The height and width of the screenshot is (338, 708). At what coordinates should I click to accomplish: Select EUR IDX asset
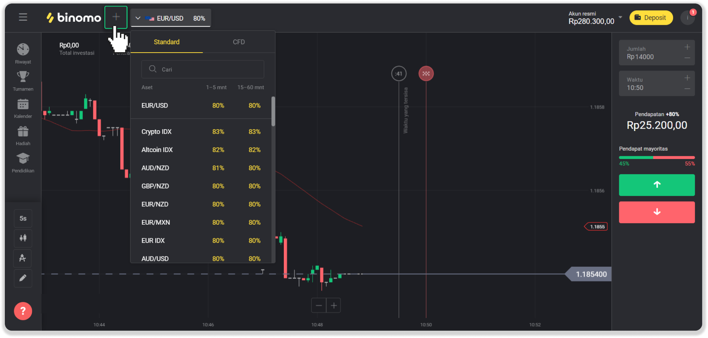click(x=201, y=241)
